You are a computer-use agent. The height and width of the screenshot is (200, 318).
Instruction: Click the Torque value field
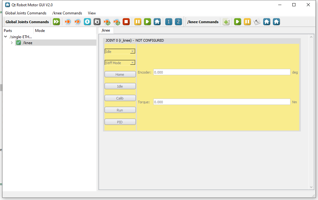click(222, 102)
